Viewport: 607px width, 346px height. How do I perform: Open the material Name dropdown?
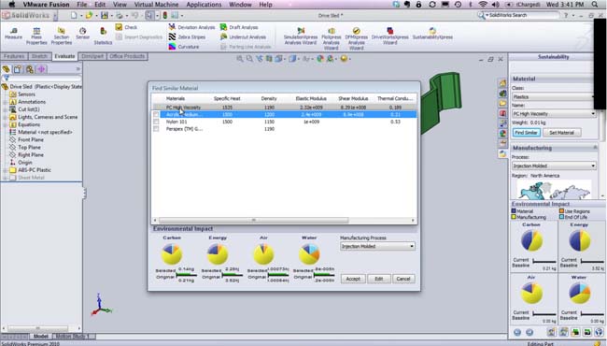(x=554, y=114)
